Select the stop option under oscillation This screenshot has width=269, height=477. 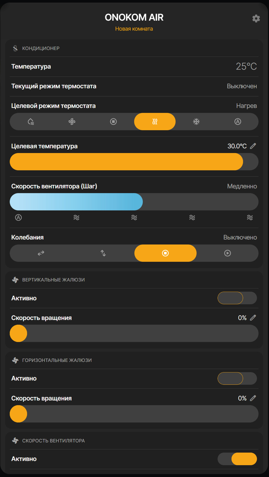tap(165, 253)
